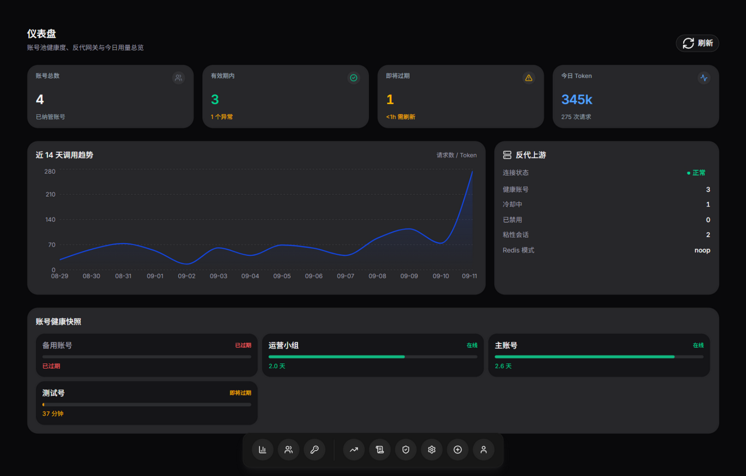Click the 正常 connection status label
The height and width of the screenshot is (476, 746).
[696, 173]
